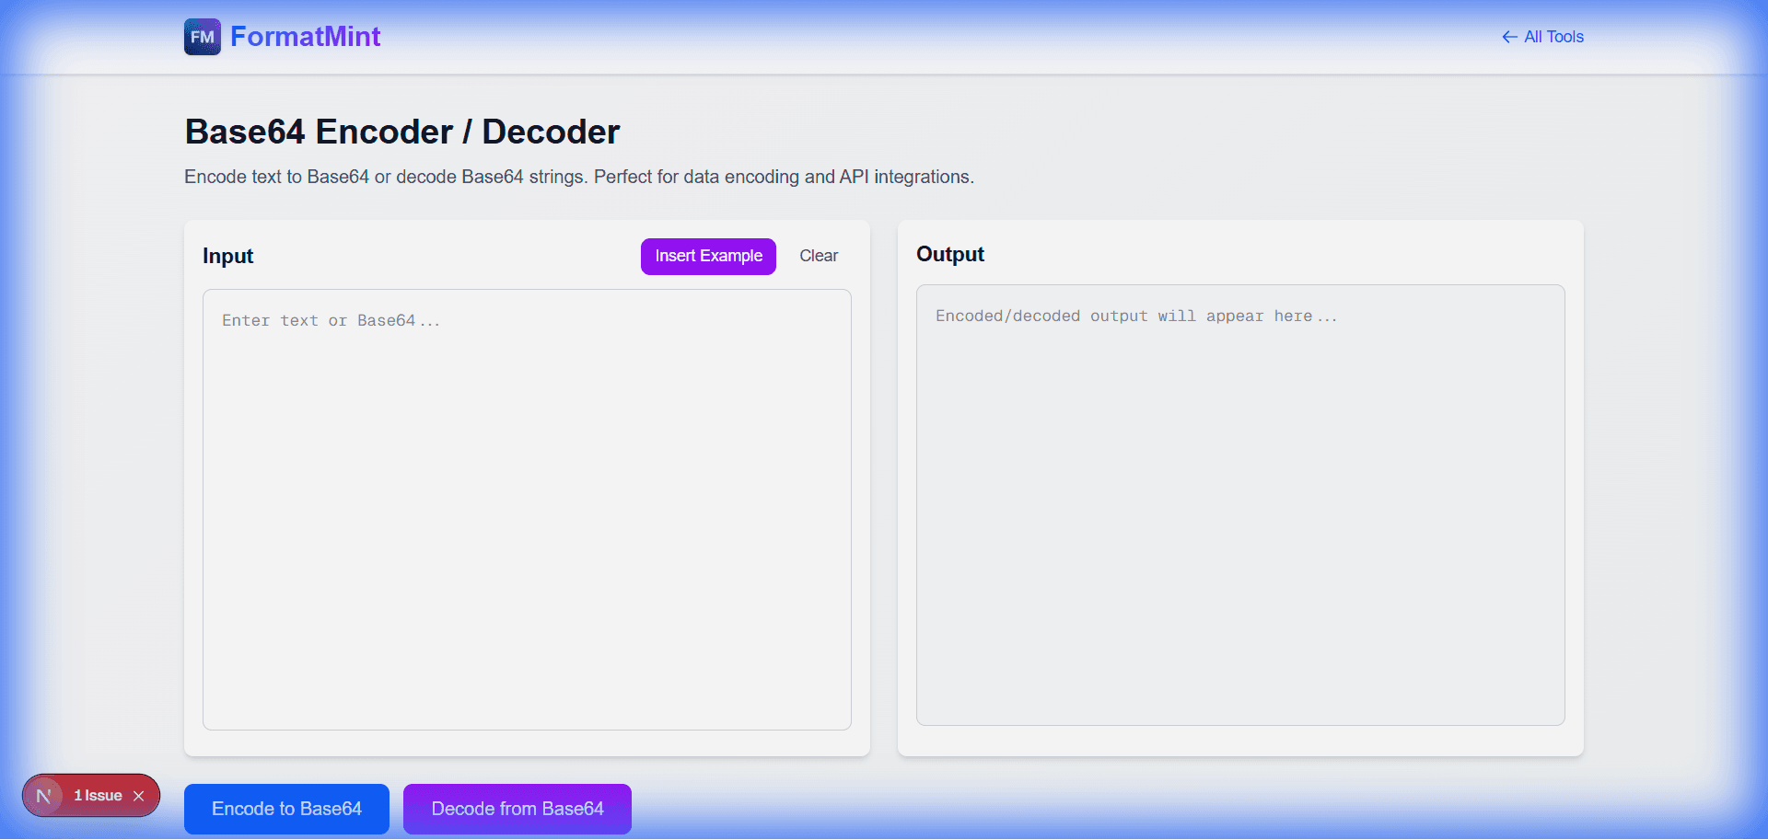
Task: Click inside the input text area
Action: tap(526, 506)
